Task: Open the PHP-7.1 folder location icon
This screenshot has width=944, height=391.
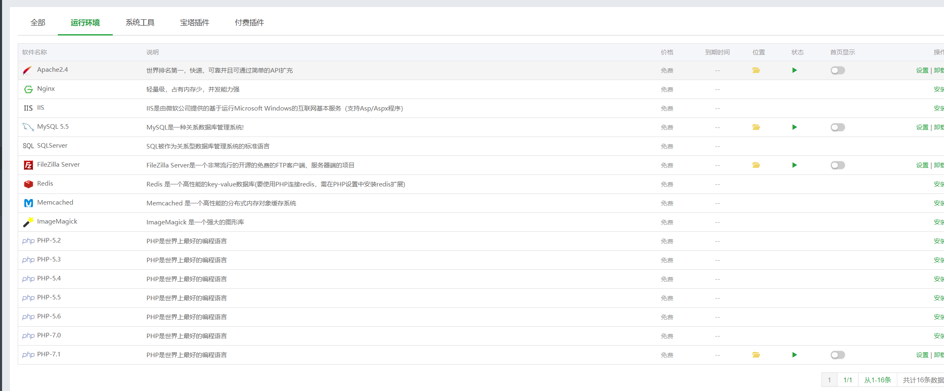Action: click(x=756, y=355)
